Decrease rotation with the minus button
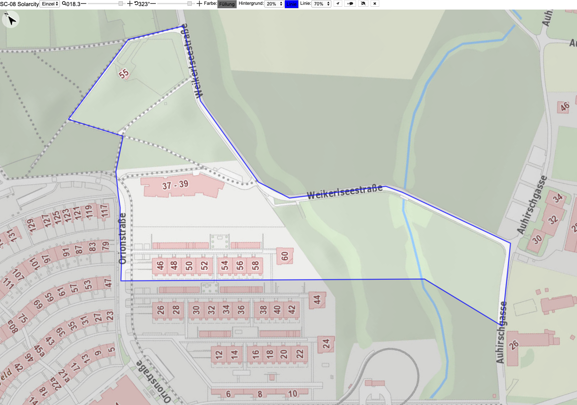 point(153,4)
